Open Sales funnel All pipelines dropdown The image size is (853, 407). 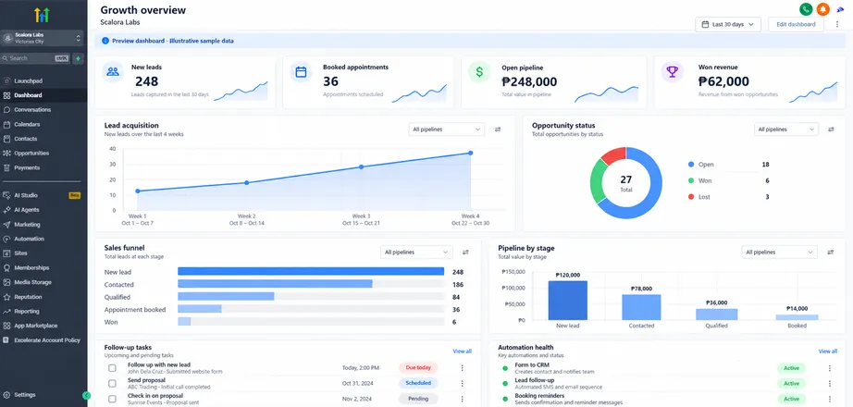pos(416,252)
